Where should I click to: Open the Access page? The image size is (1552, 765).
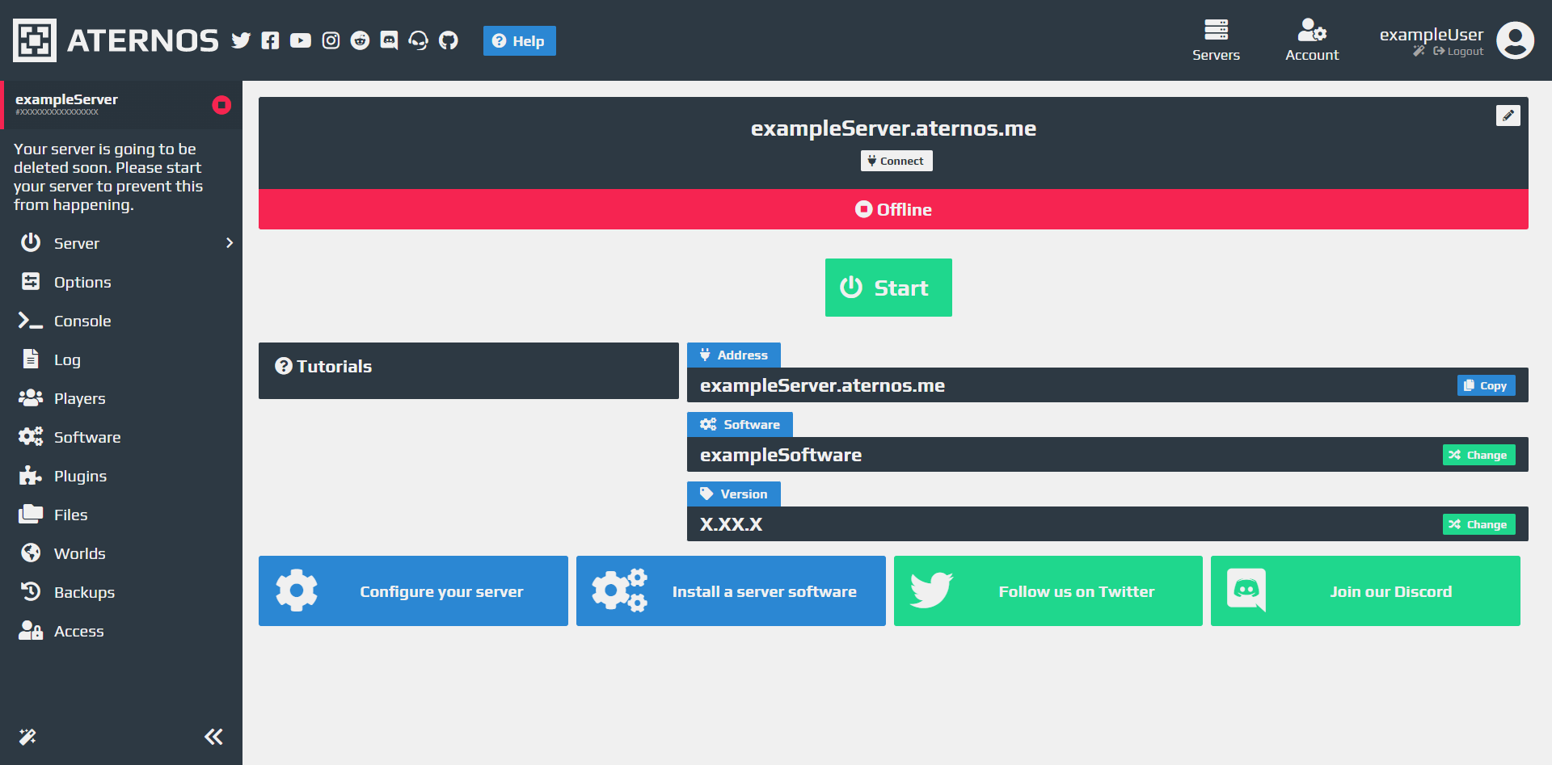121,631
